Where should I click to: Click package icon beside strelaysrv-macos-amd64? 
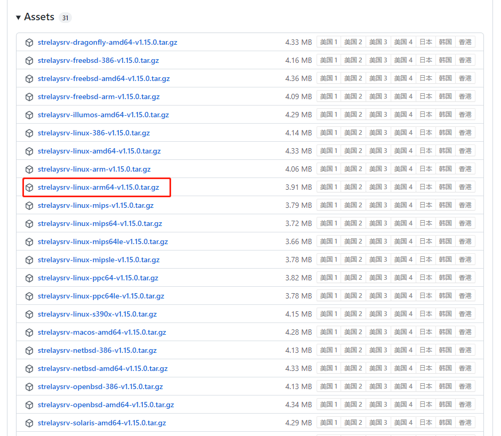29,333
